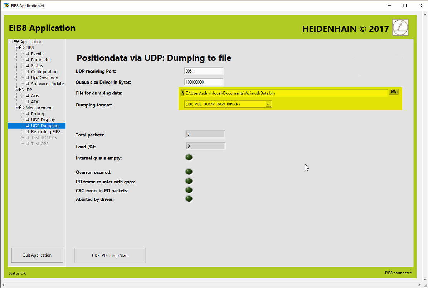The image size is (428, 288).
Task: Click the Overrun occured LED
Action: tap(189, 172)
